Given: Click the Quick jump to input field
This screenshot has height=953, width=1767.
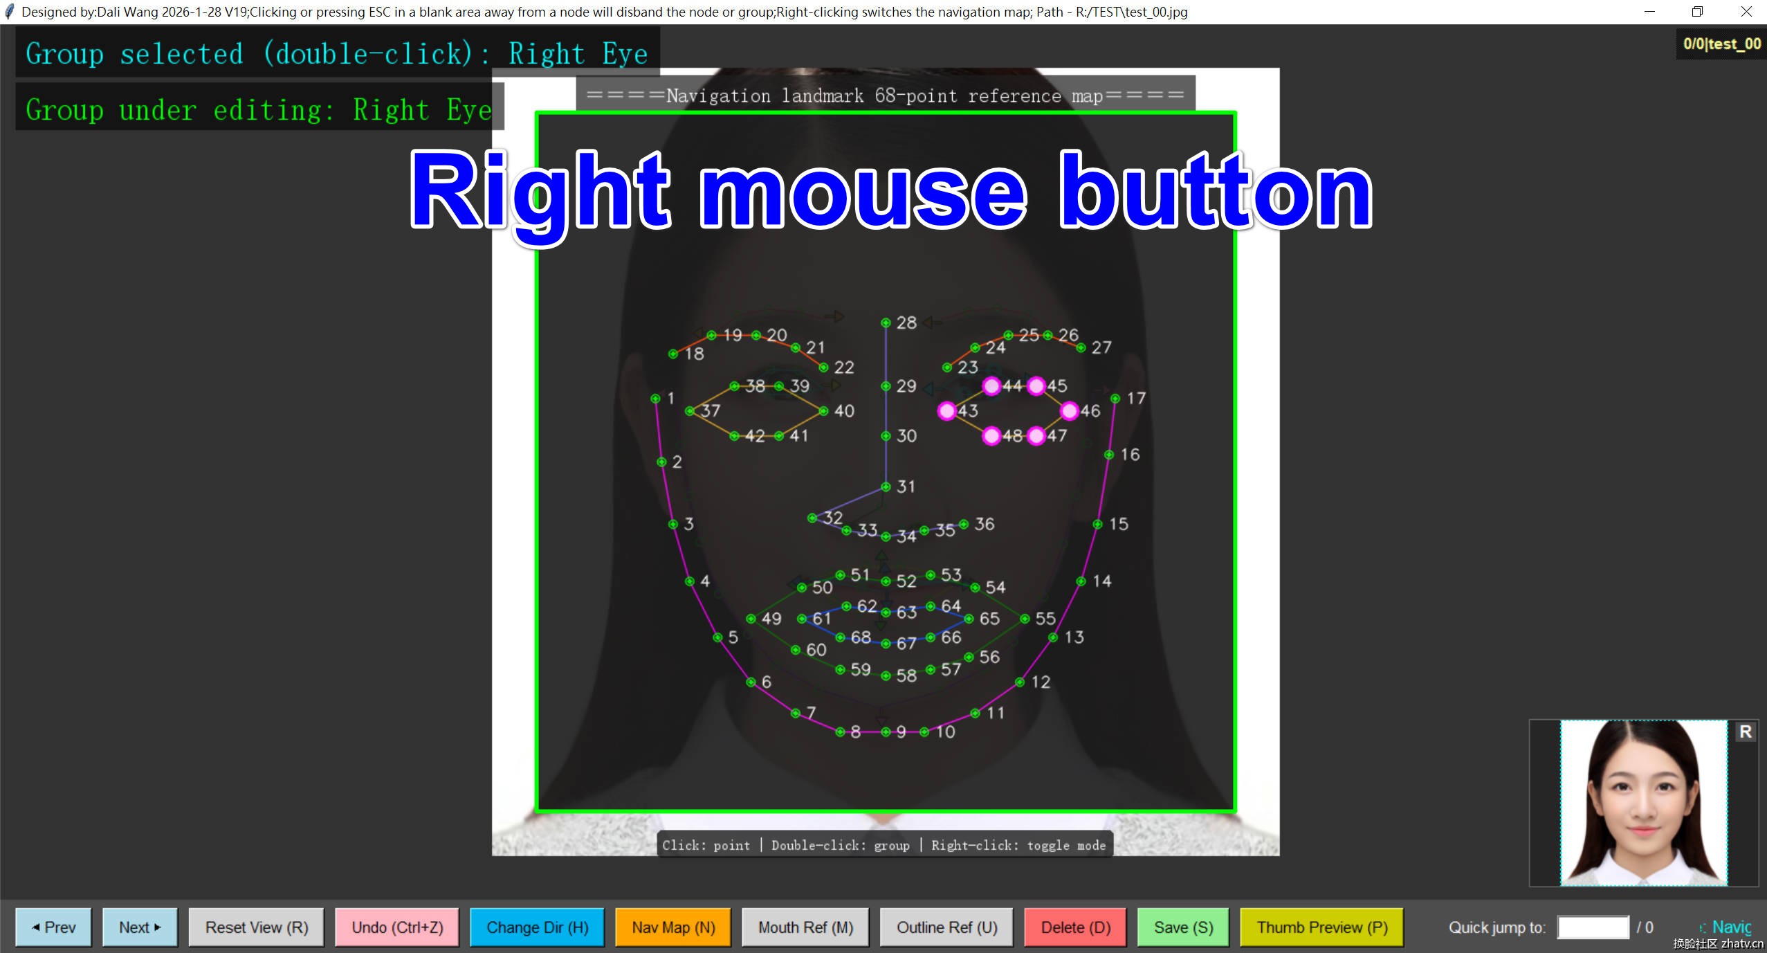Looking at the screenshot, I should tap(1593, 927).
